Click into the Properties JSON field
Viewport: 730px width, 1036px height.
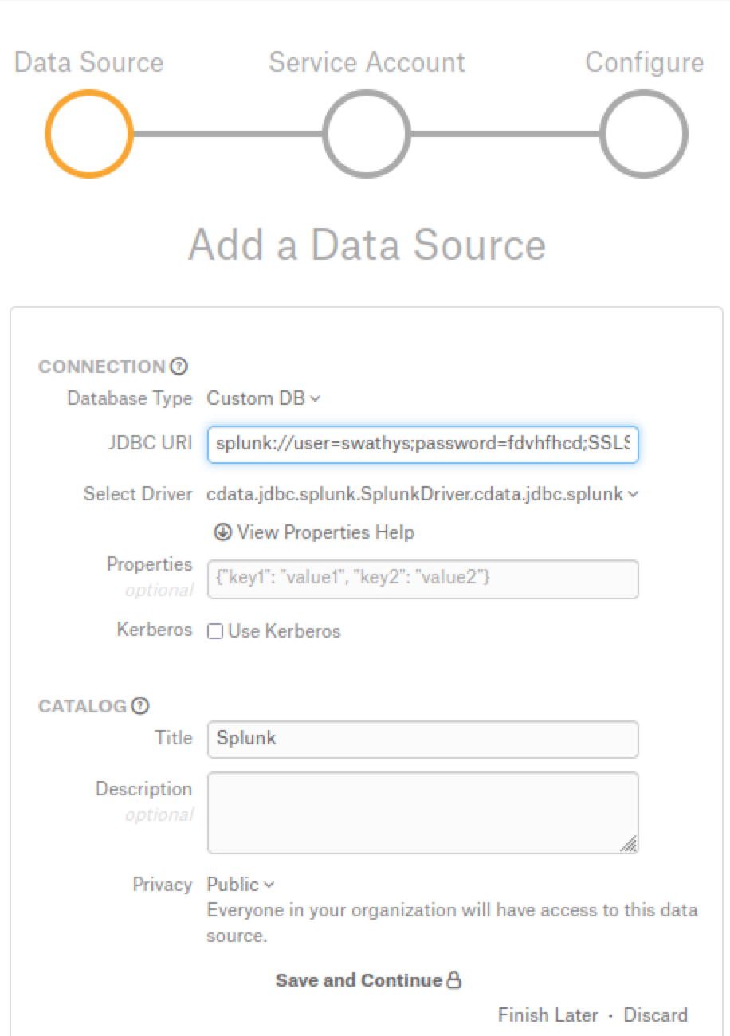coord(422,579)
